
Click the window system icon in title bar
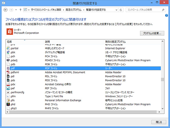(x=3, y=3)
